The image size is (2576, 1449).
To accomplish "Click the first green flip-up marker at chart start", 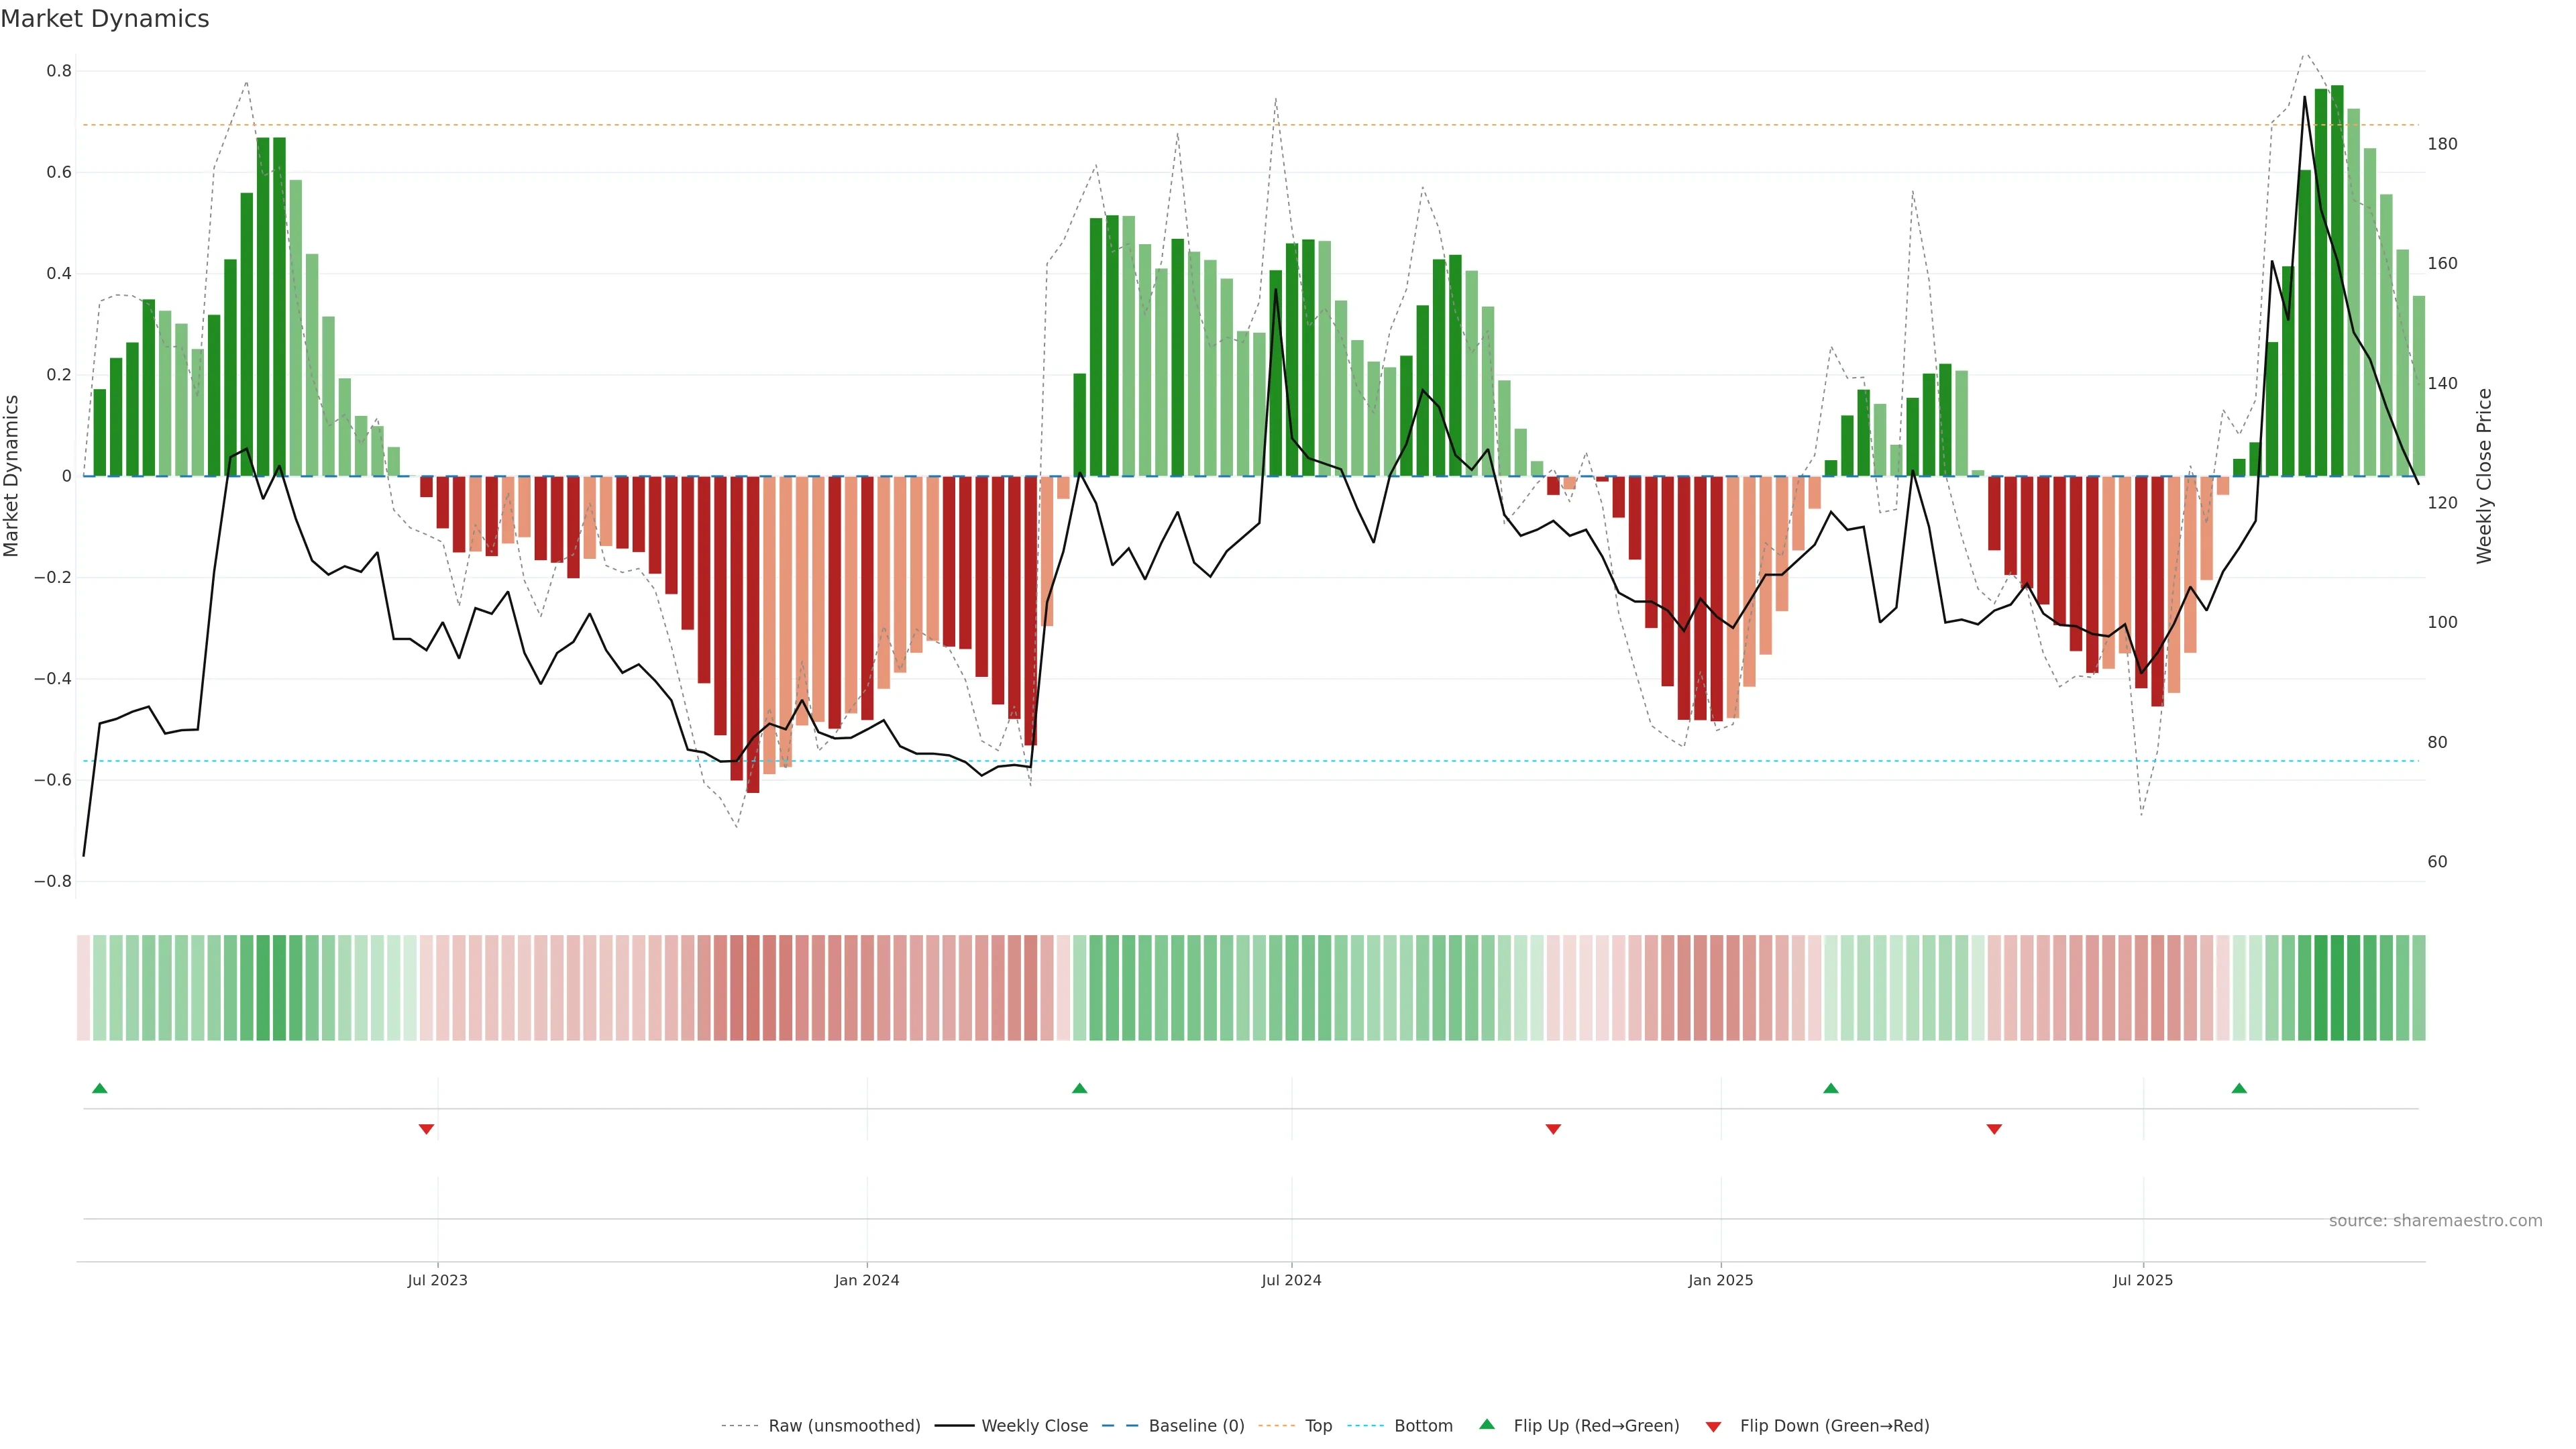I will click(99, 1088).
